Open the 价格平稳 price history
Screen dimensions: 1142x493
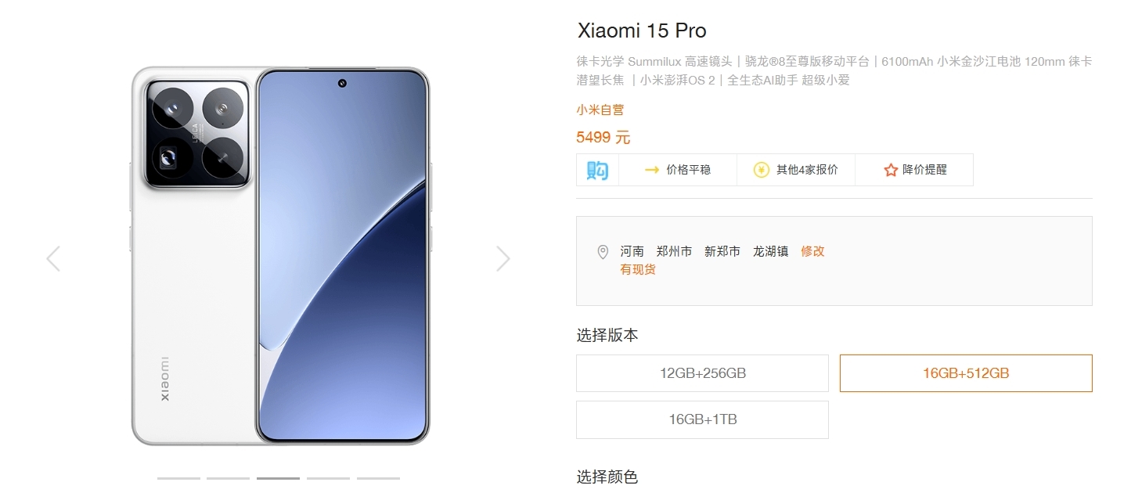688,170
